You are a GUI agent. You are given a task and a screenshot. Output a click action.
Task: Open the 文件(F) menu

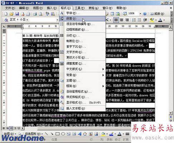pyautogui.click(x=10, y=8)
